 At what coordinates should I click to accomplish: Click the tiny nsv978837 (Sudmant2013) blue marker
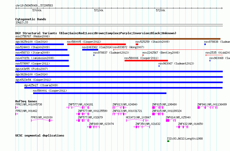[x=94, y=55]
